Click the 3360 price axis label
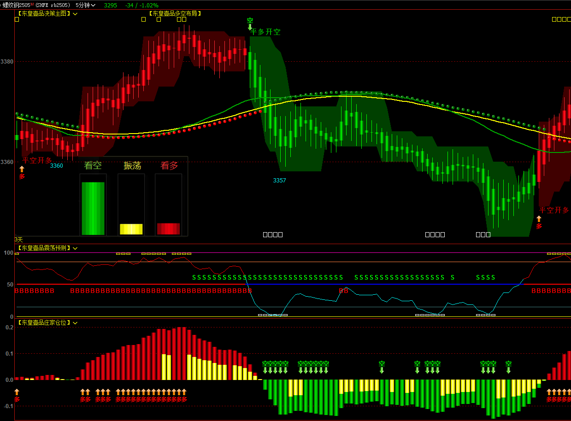Image resolution: width=571 pixels, height=421 pixels. pyautogui.click(x=7, y=162)
